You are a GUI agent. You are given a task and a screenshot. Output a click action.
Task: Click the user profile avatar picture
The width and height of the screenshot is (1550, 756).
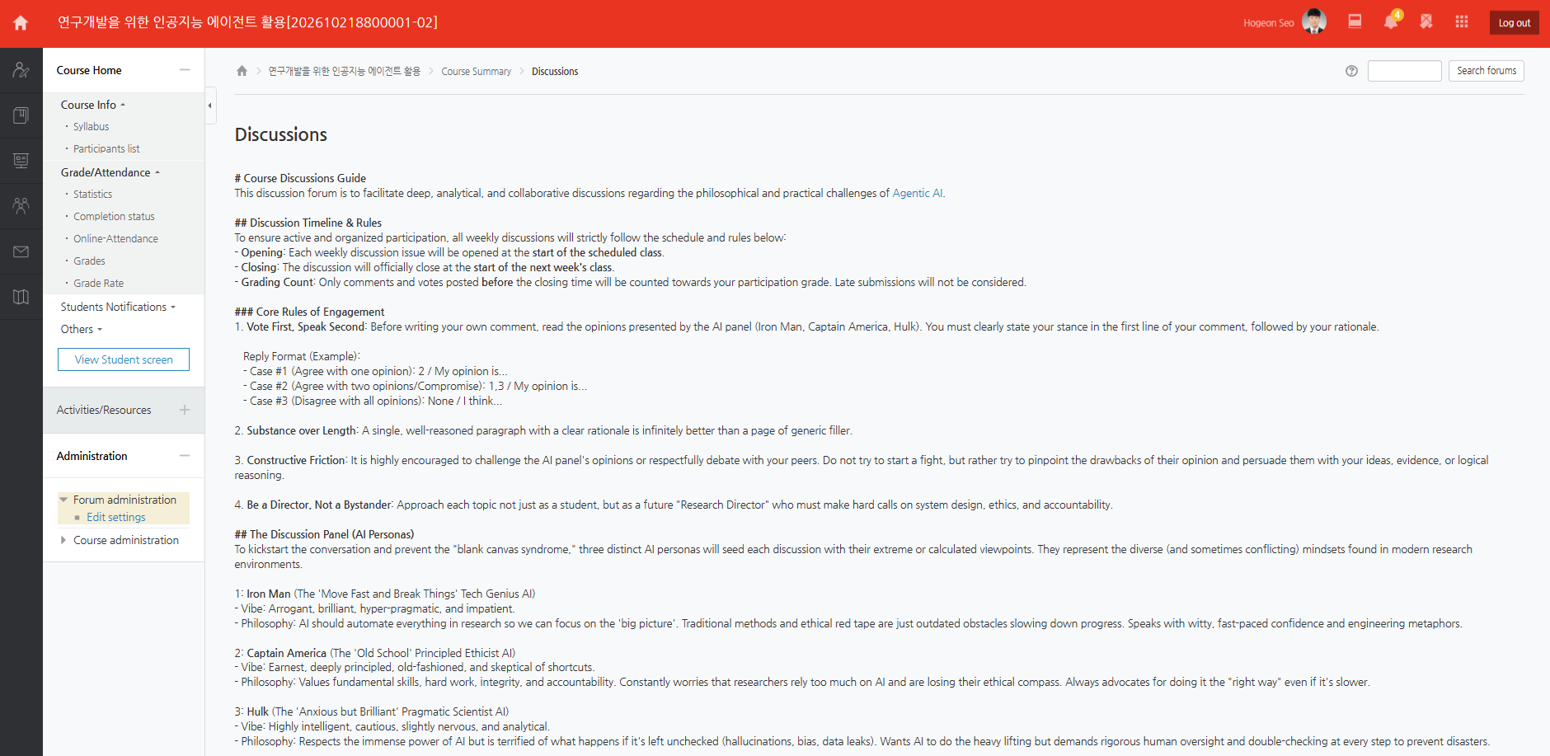[1314, 21]
